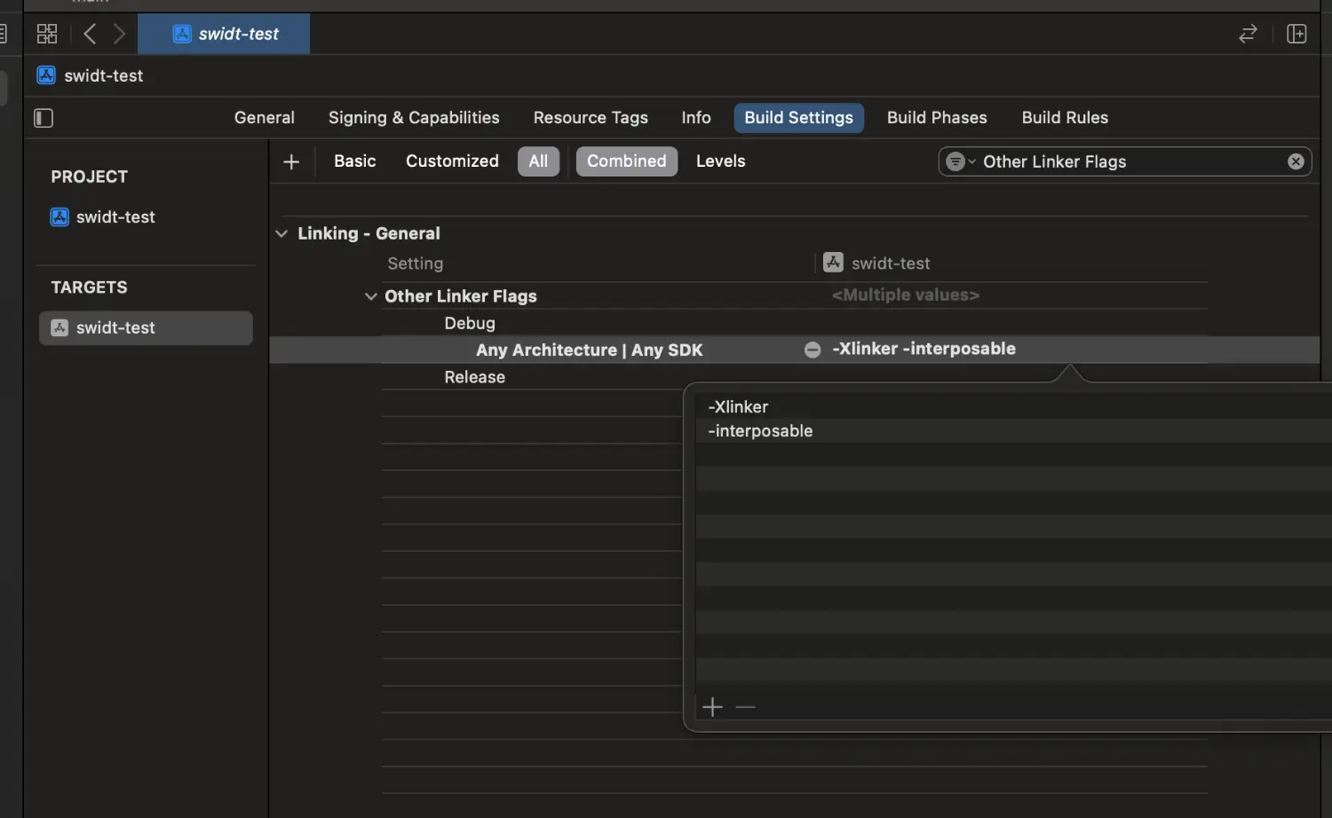
Task: Switch to the Build Phases tab
Action: click(936, 118)
